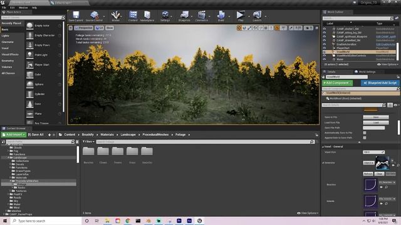
Task: Toggle visibility of CAMP_shelter1_SM actor
Action: (325, 29)
